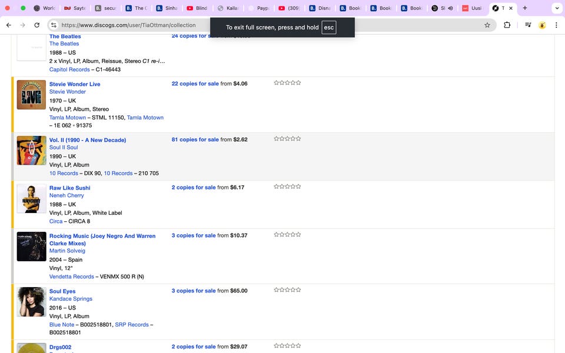Open Rocking Music cover thumbnail

coord(31,247)
